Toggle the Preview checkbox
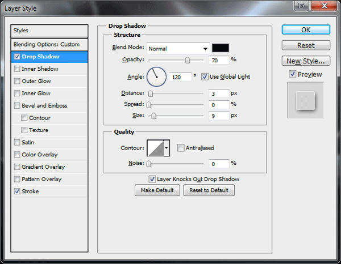 (293, 74)
